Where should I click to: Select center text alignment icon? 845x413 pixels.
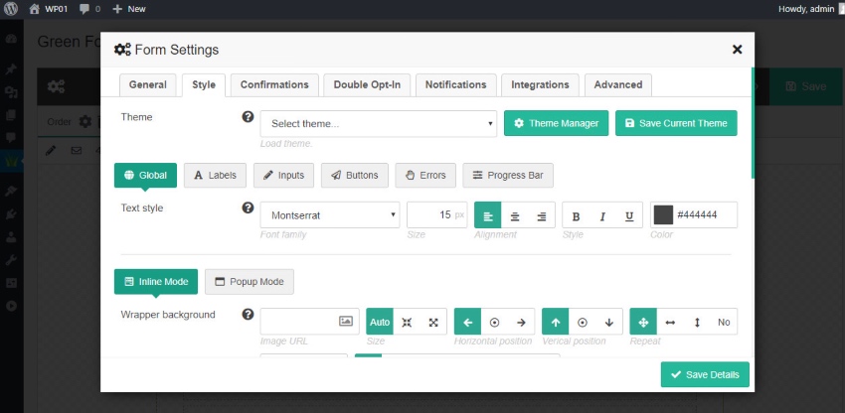(x=514, y=215)
